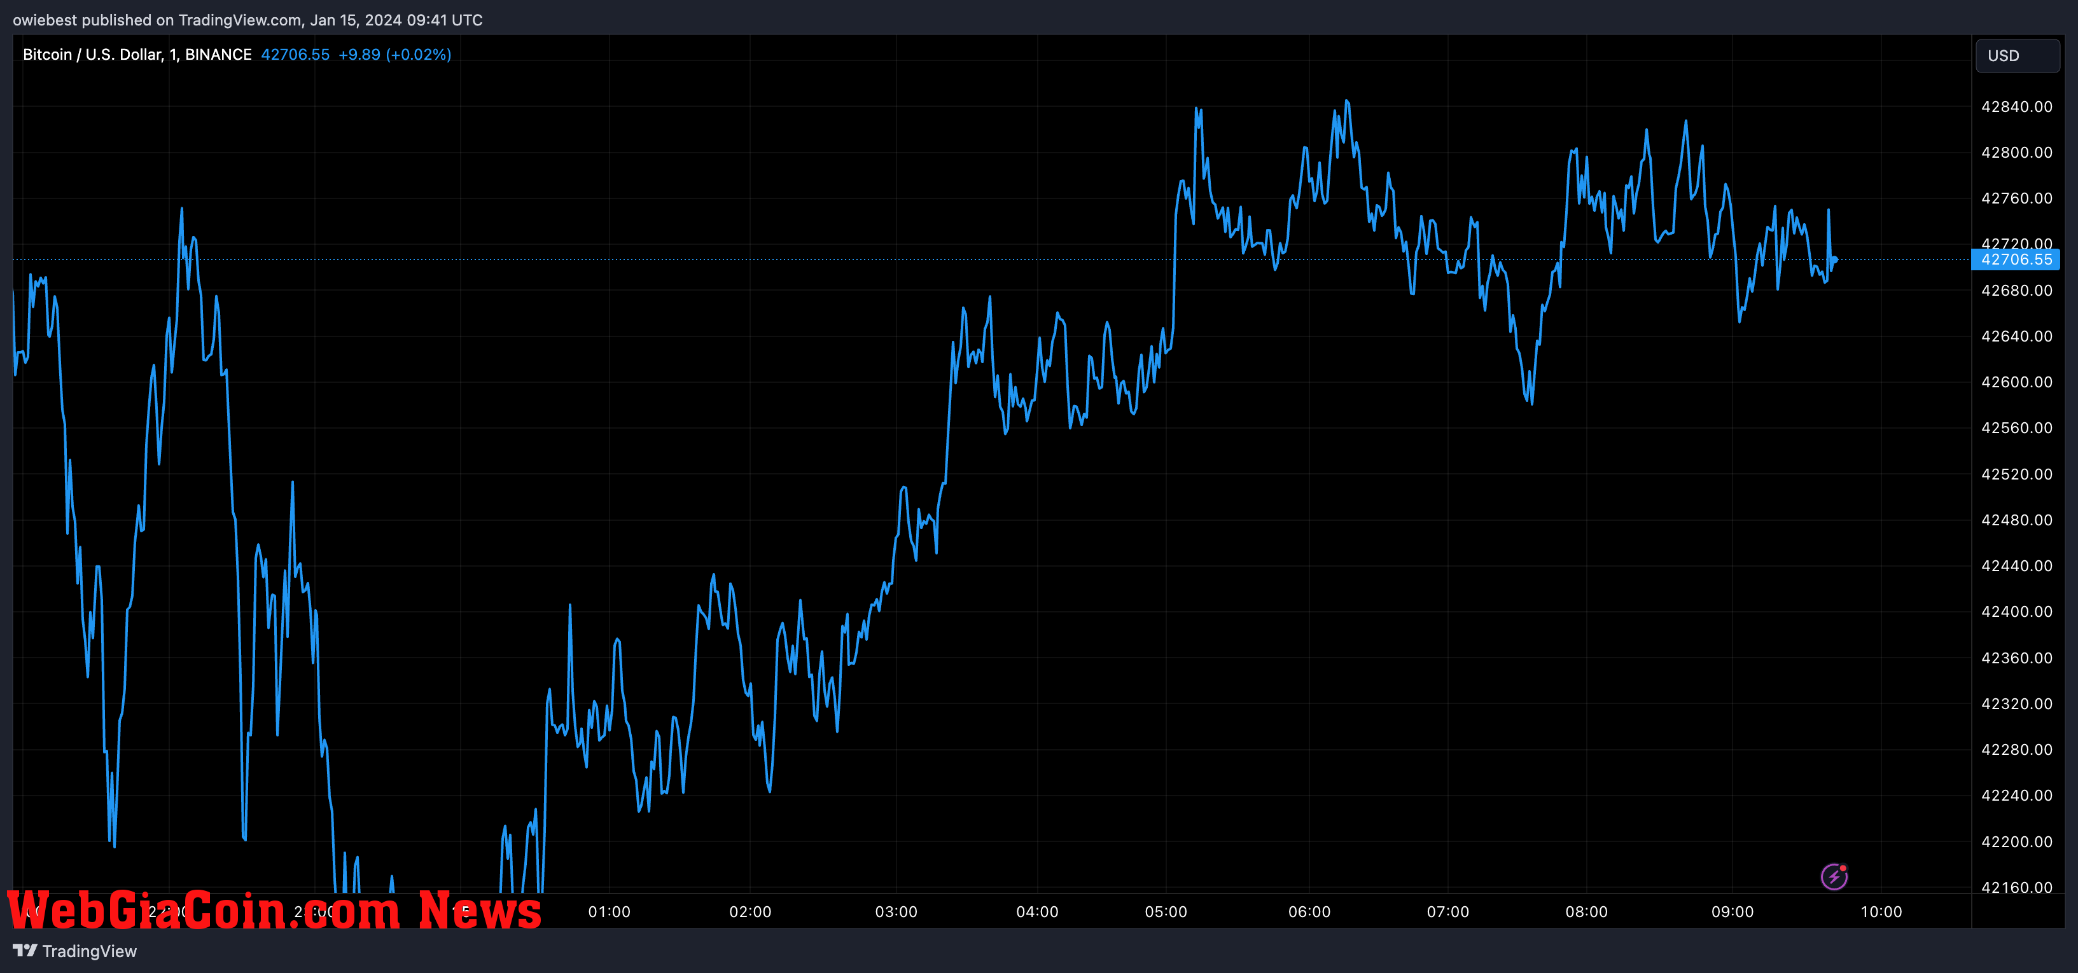Image resolution: width=2078 pixels, height=973 pixels.
Task: Click the purple lightning bolt icon
Action: 1834,876
